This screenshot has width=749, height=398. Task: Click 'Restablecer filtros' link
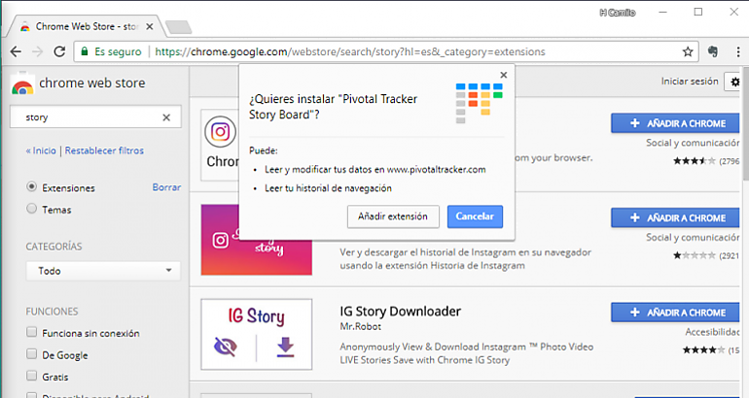pos(104,150)
